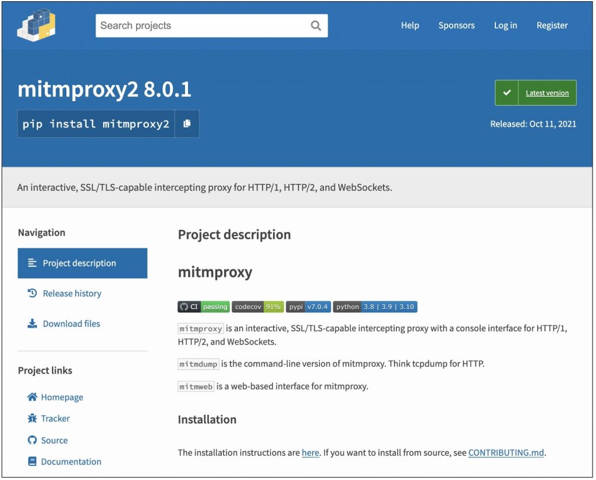
Task: Go to the Download files tab
Action: click(71, 323)
